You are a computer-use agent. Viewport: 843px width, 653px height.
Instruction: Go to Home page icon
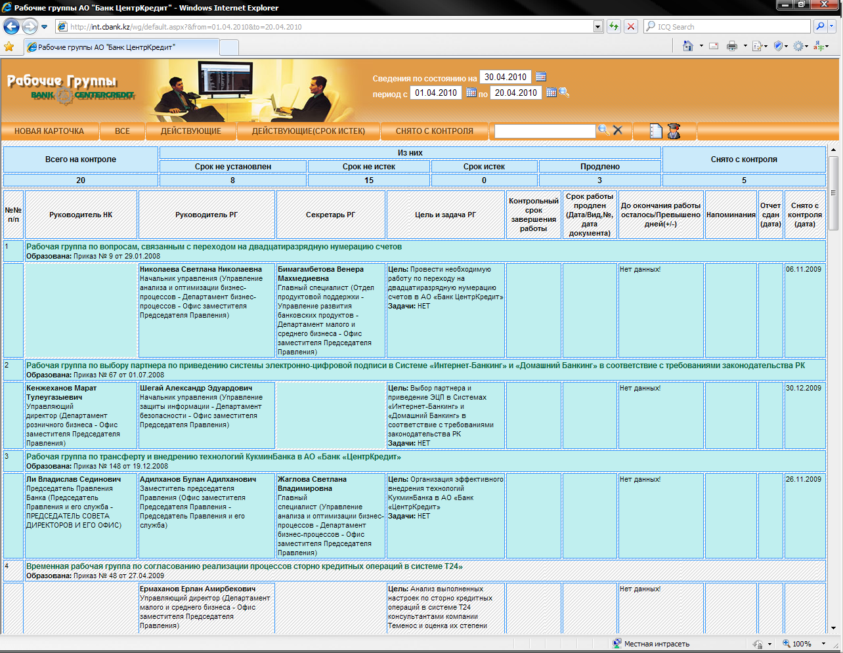click(687, 46)
